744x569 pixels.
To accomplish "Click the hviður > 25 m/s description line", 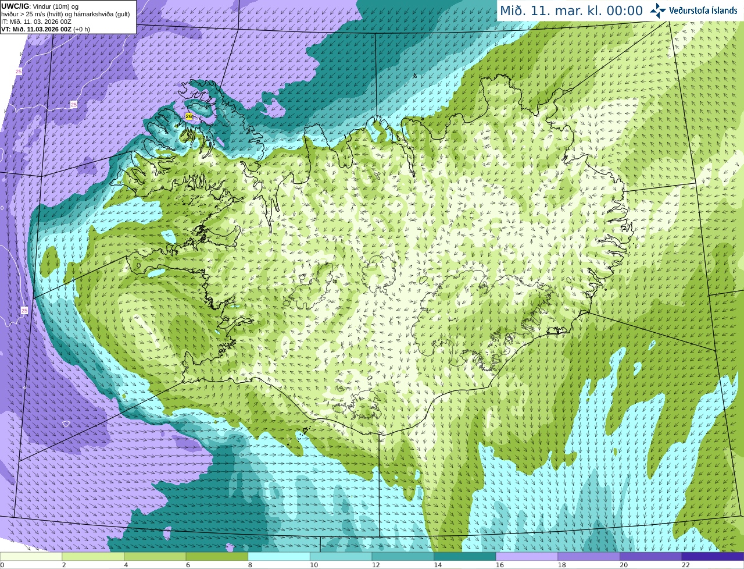I will (x=66, y=14).
